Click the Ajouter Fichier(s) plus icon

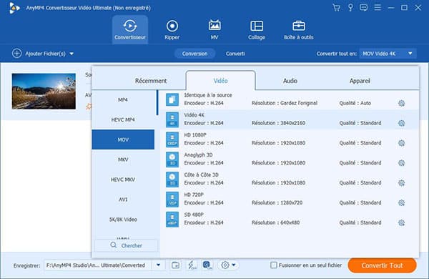click(x=16, y=54)
